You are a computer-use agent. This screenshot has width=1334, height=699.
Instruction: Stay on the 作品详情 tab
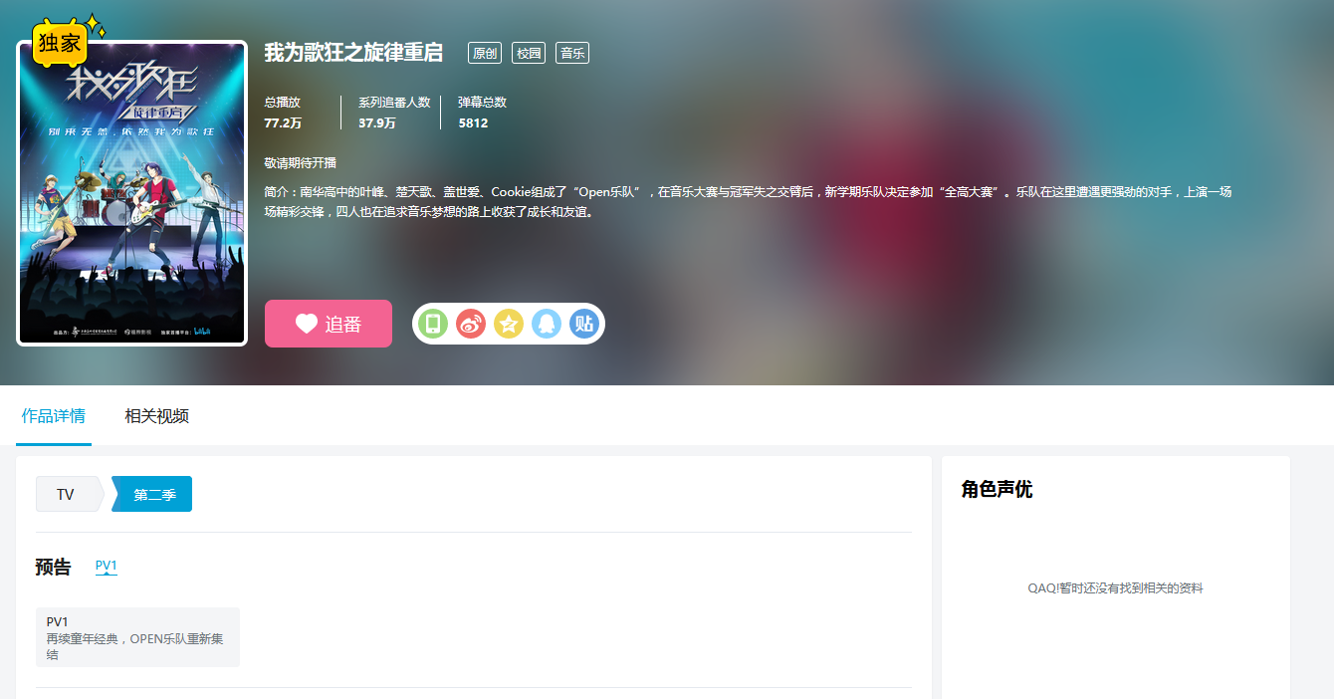coord(53,416)
